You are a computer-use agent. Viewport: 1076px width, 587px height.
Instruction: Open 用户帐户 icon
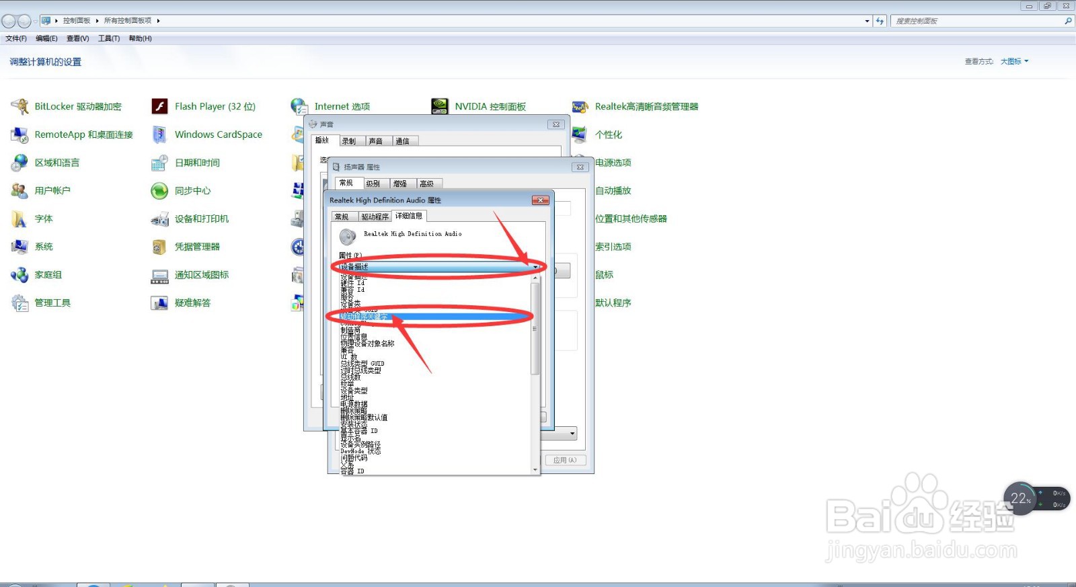click(20, 191)
